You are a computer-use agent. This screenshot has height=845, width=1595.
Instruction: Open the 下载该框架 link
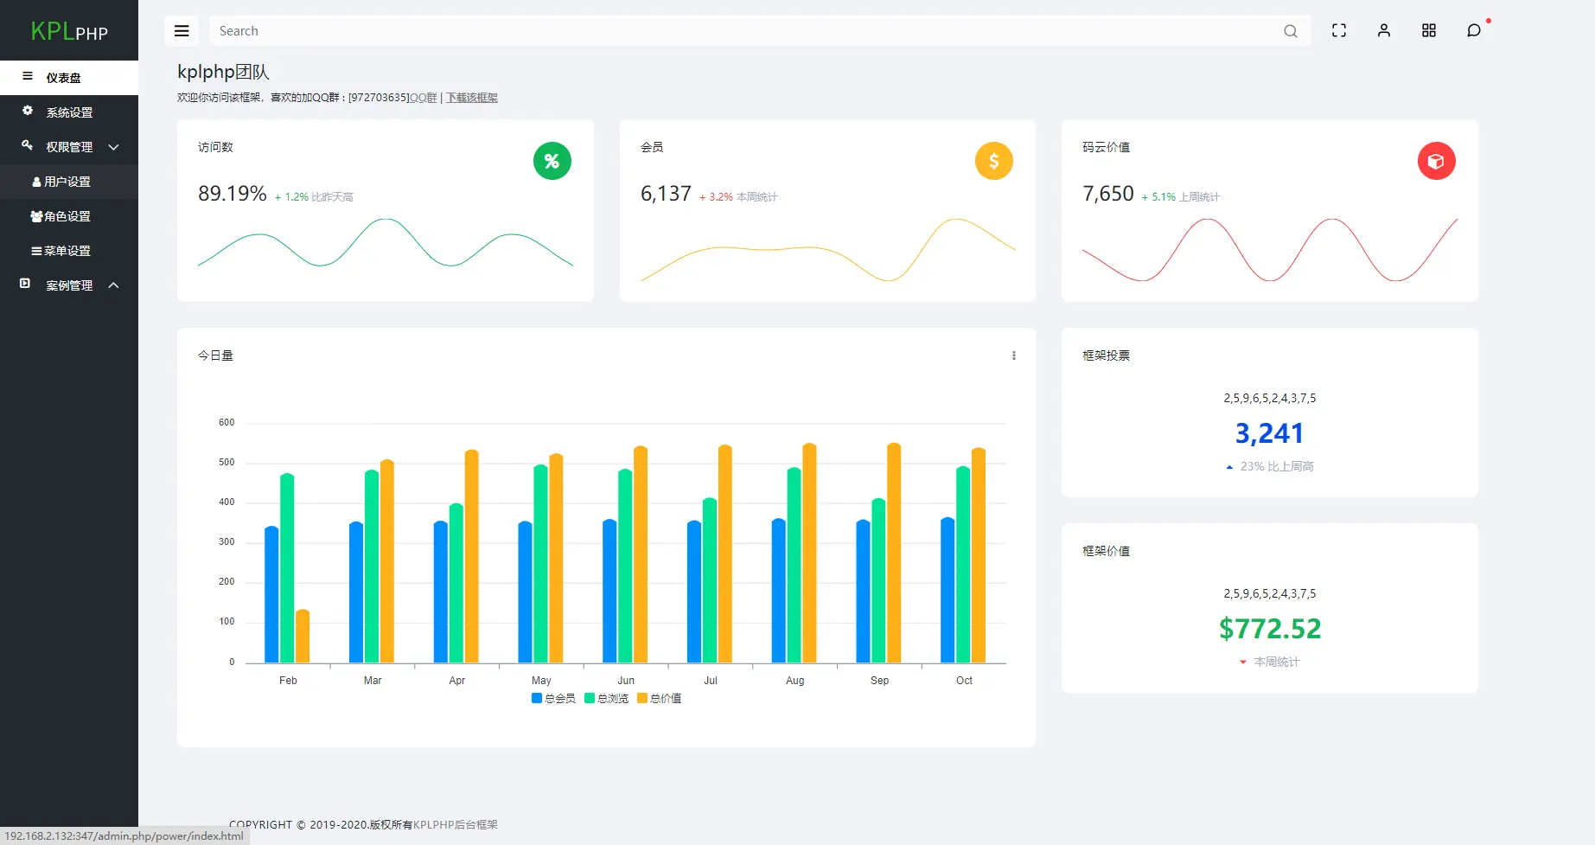coord(472,98)
